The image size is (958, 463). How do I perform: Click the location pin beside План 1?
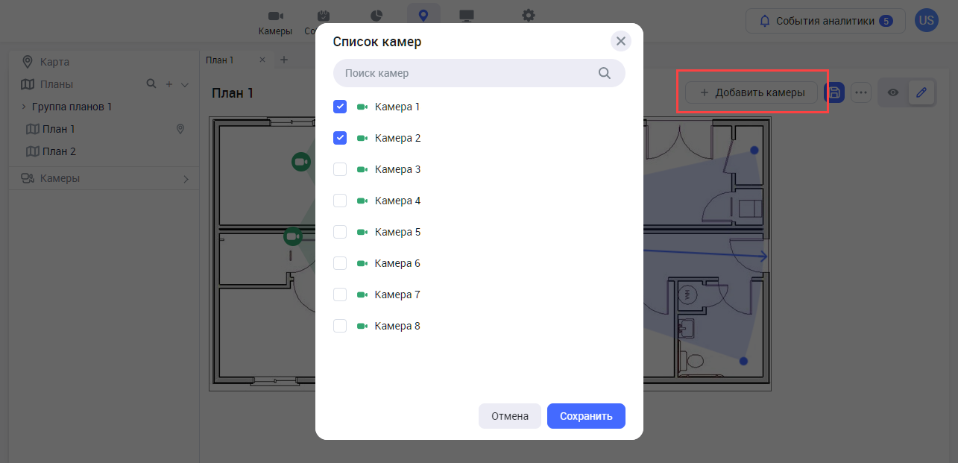pyautogui.click(x=180, y=129)
